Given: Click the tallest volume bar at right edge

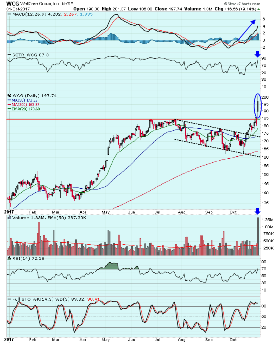Looking at the screenshot, I should coord(258,236).
